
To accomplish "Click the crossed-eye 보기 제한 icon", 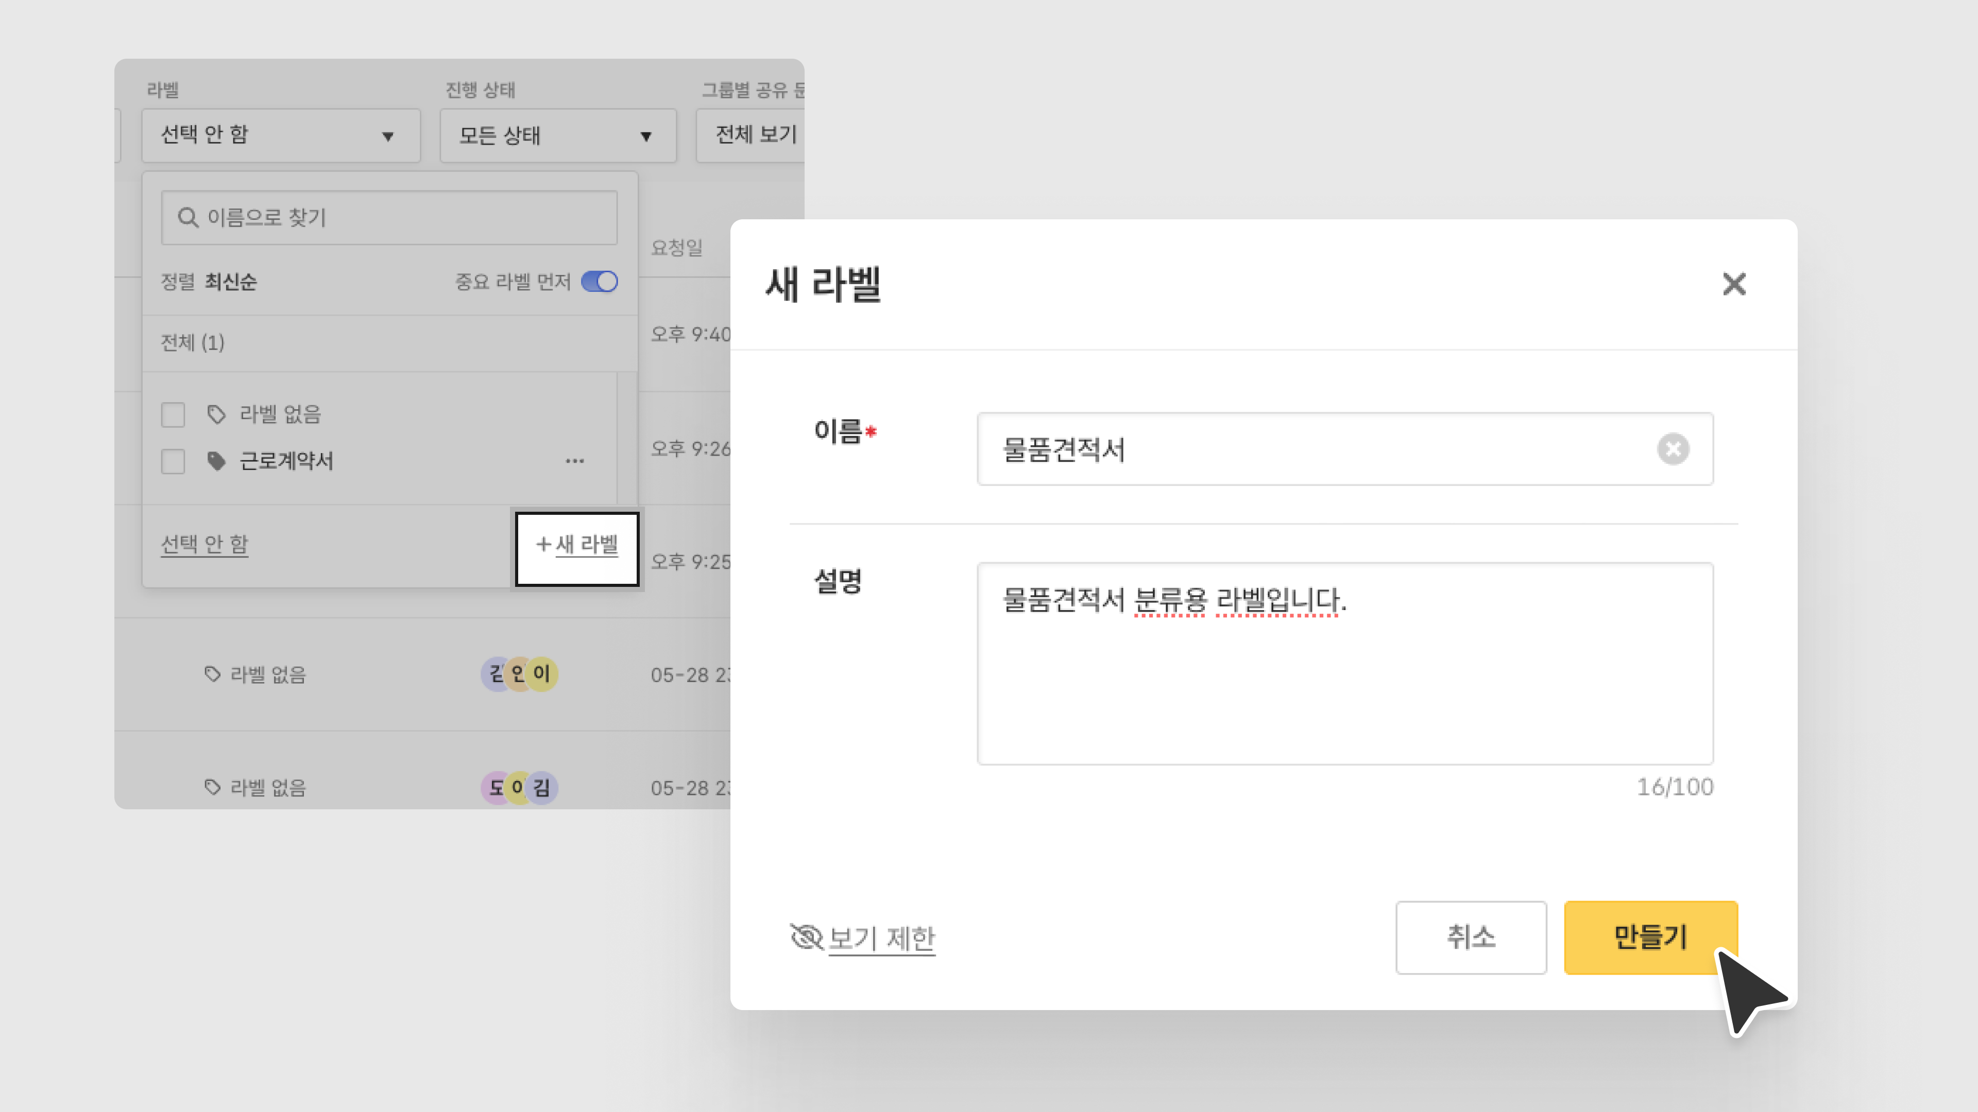I will click(806, 936).
